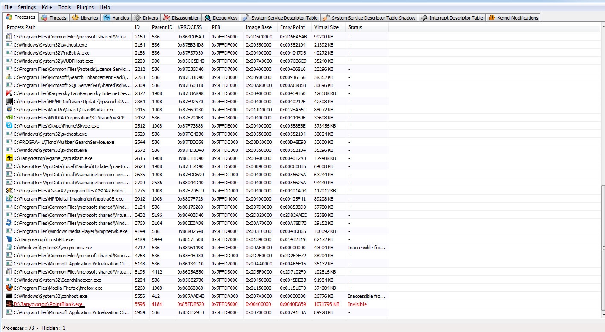The height and width of the screenshot is (332, 605).
Task: Click the Inaccessible status for wsqmcons.exe
Action: pyautogui.click(x=367, y=248)
